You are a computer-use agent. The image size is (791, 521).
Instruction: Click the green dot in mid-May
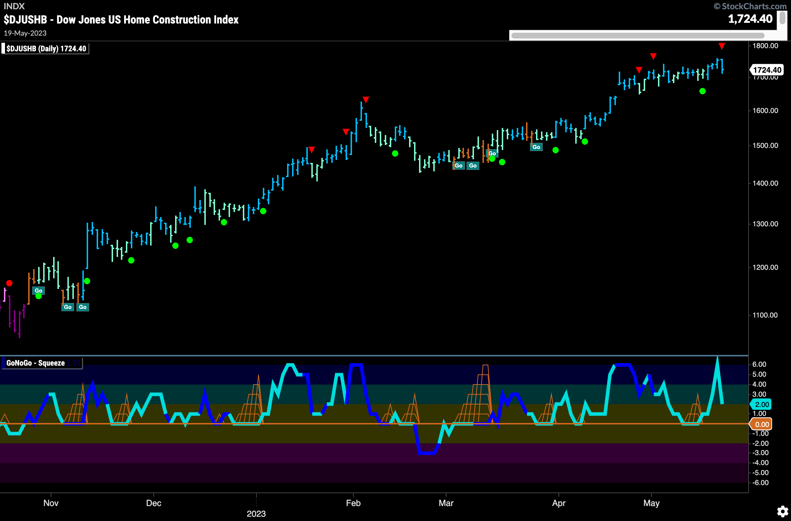click(x=703, y=91)
